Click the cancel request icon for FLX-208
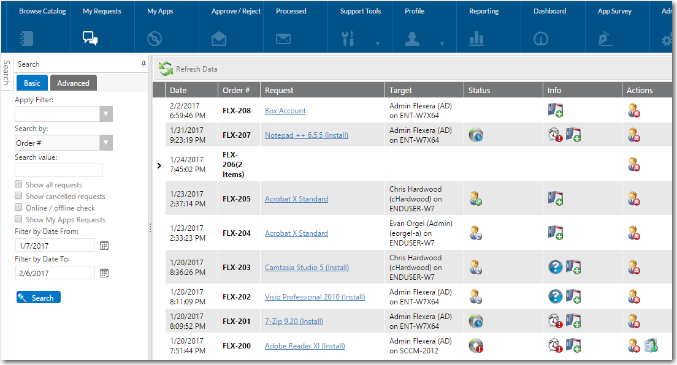Viewport: 677px width, 365px height. (x=634, y=111)
